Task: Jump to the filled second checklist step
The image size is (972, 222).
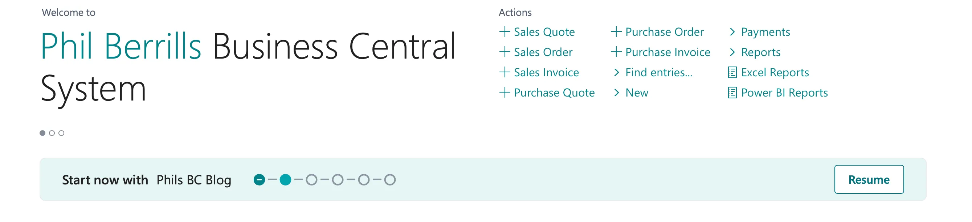Action: coord(285,180)
